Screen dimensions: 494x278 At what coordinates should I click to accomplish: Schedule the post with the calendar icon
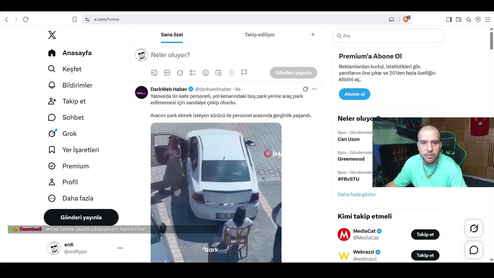coord(218,73)
